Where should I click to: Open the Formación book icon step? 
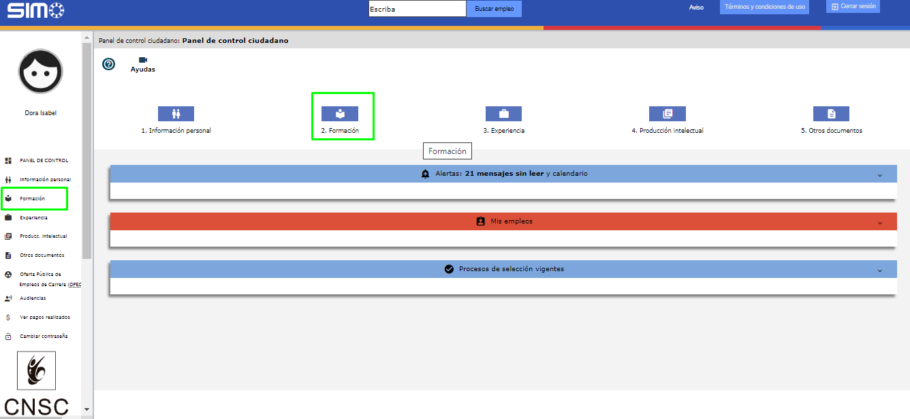click(x=340, y=114)
